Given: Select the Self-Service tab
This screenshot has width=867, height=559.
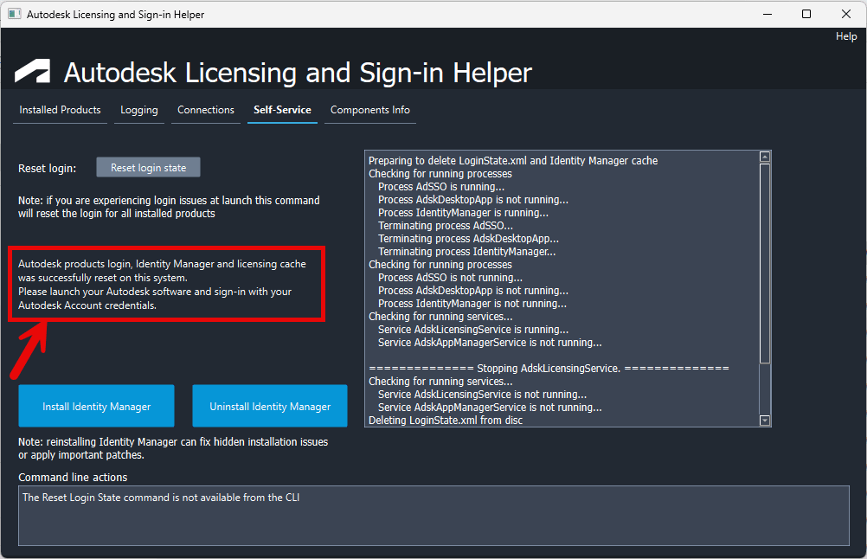Looking at the screenshot, I should pyautogui.click(x=282, y=110).
